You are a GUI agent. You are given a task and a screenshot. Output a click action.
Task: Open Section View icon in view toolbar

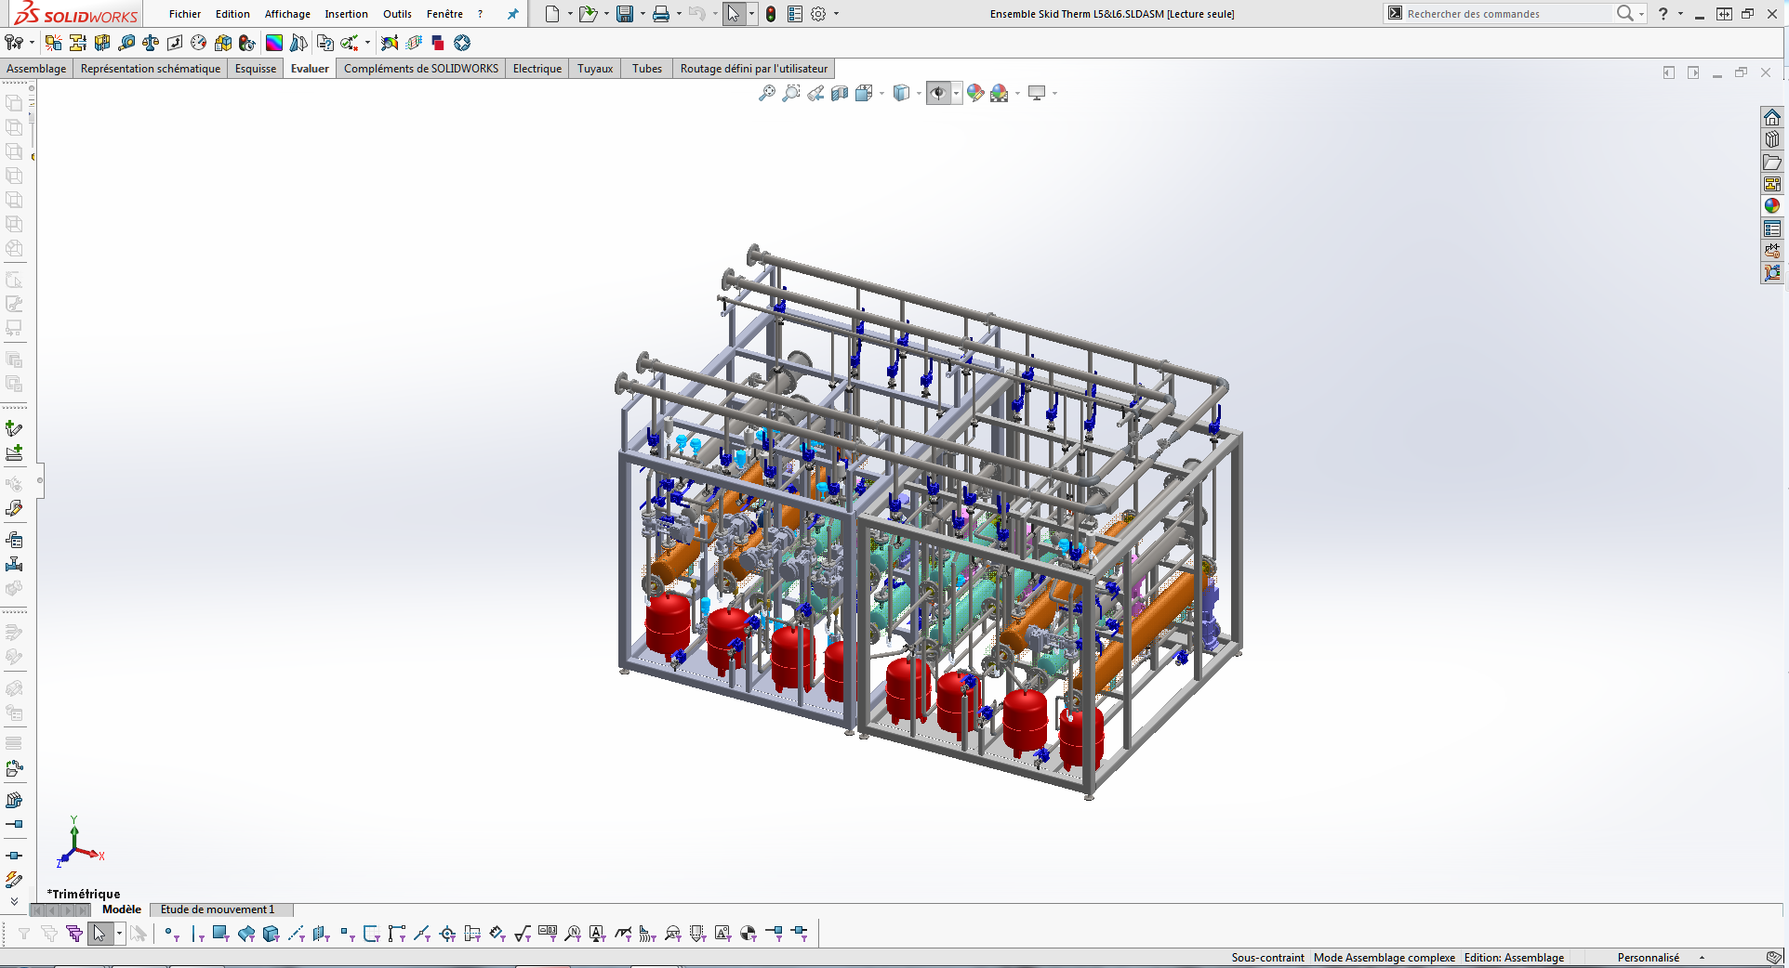tap(840, 93)
